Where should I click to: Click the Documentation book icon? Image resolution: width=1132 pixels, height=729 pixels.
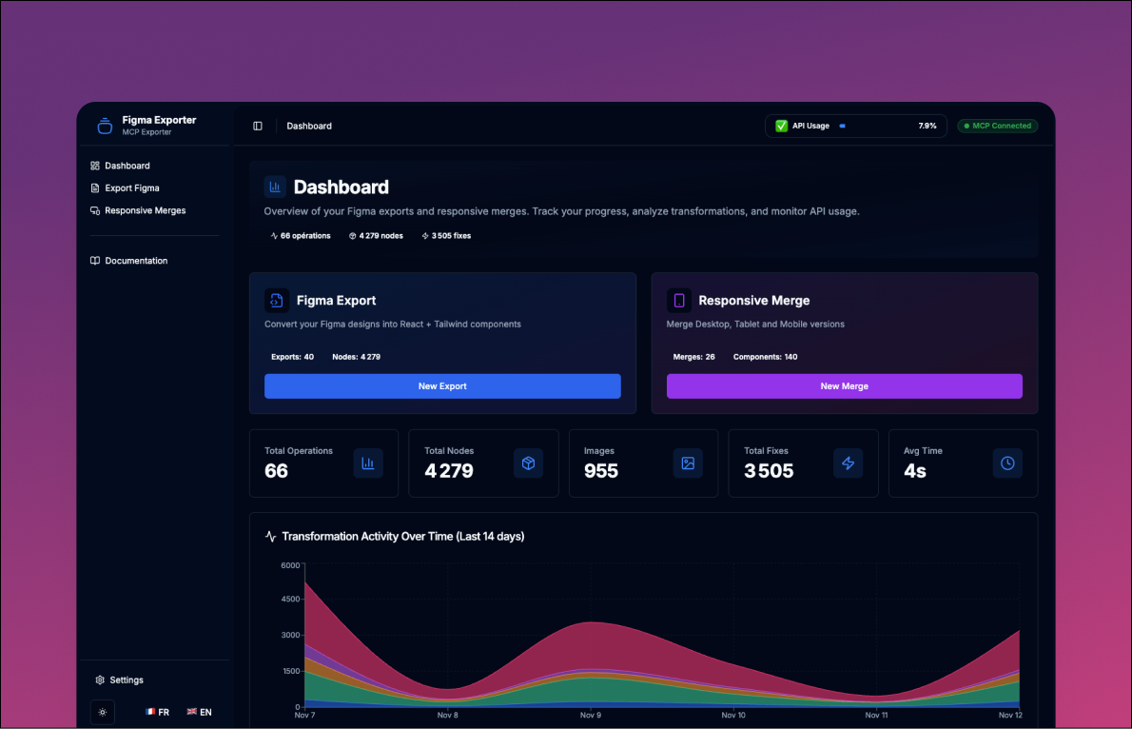94,261
